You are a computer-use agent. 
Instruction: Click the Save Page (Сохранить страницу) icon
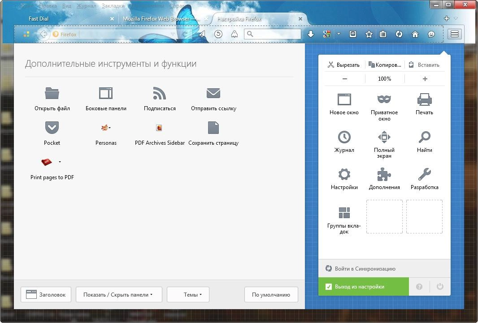click(x=213, y=128)
